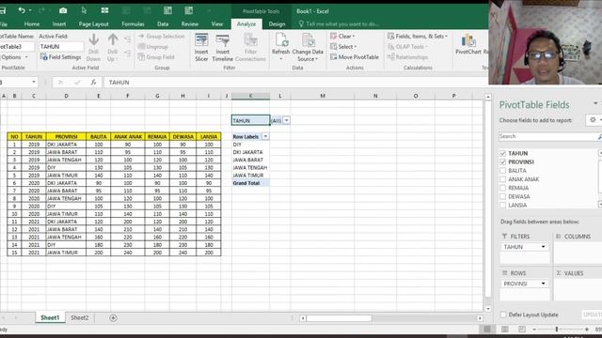Click the Group Selection command

(x=161, y=37)
